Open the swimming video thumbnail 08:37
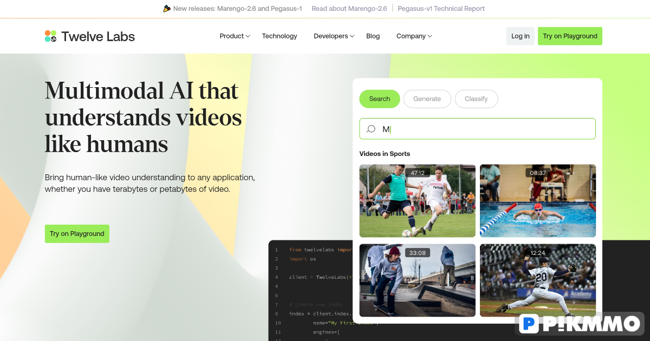 point(538,201)
